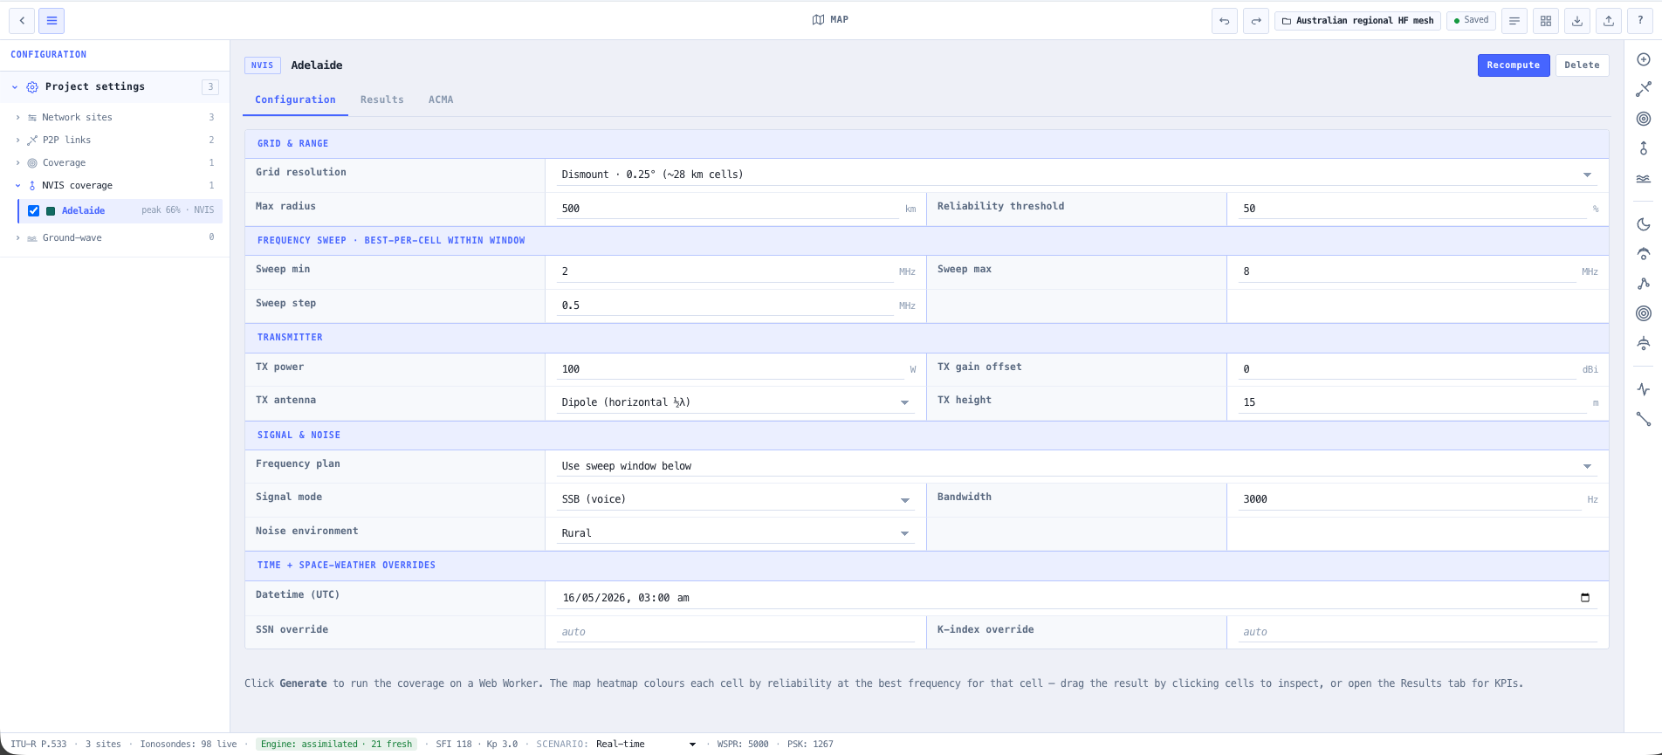
Task: Click the download icon in top toolbar
Action: coord(1577,21)
